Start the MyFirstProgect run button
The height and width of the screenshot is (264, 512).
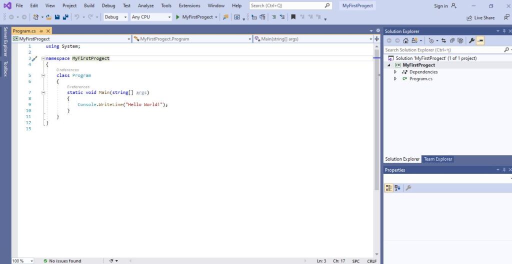pyautogui.click(x=194, y=17)
